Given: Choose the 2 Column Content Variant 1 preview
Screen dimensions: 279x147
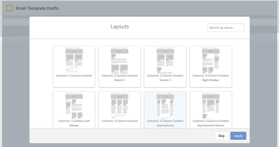Looking at the screenshot, I should click(x=120, y=60).
